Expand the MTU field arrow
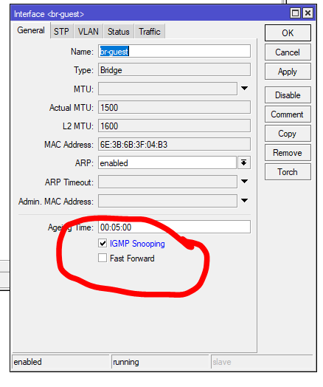The height and width of the screenshot is (387, 323). click(244, 89)
